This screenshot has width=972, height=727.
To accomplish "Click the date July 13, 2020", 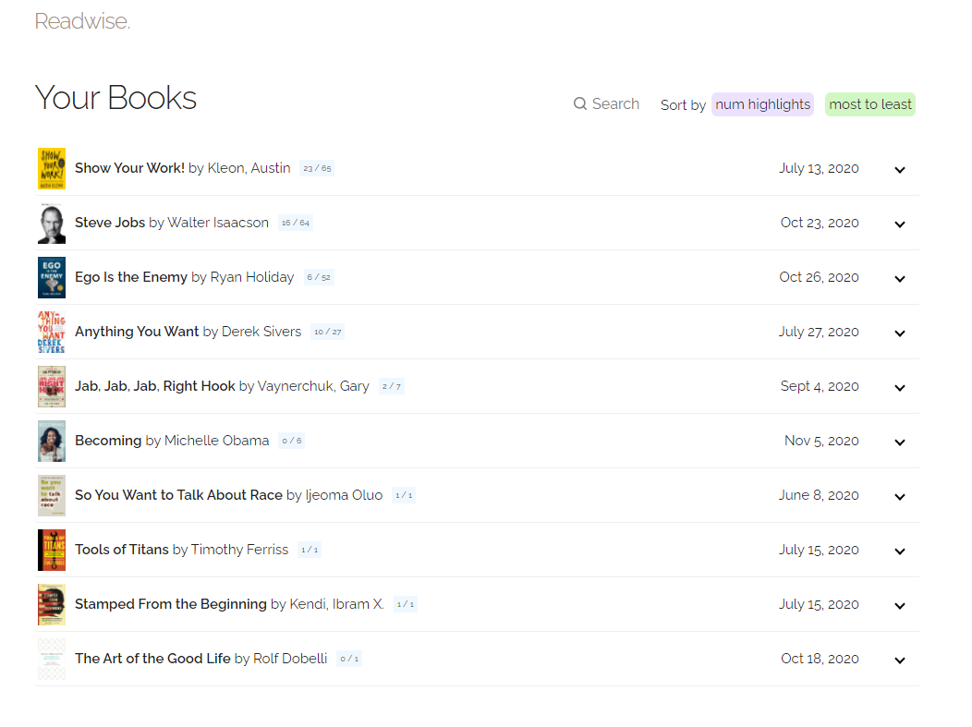I will click(819, 168).
